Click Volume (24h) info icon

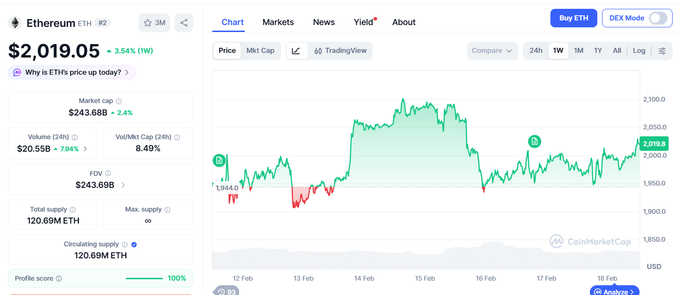pos(75,137)
